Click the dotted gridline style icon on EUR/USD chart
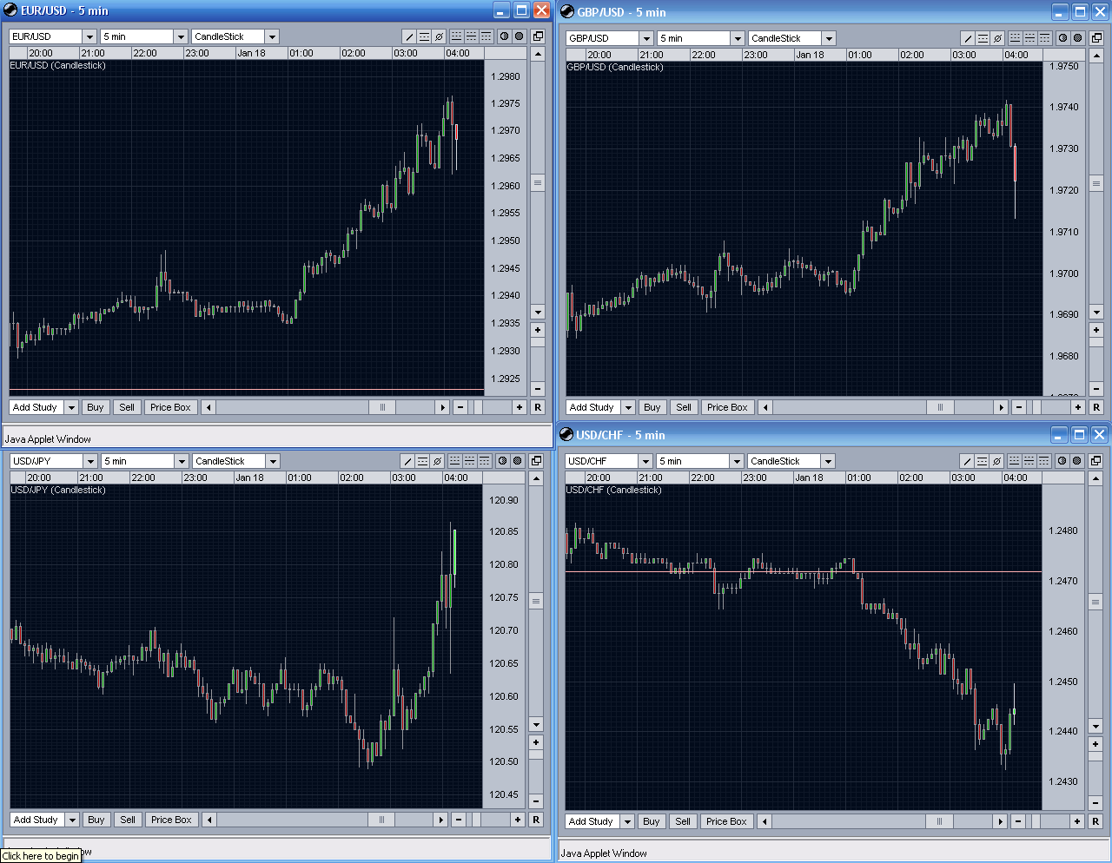Image resolution: width=1112 pixels, height=863 pixels. pos(456,36)
